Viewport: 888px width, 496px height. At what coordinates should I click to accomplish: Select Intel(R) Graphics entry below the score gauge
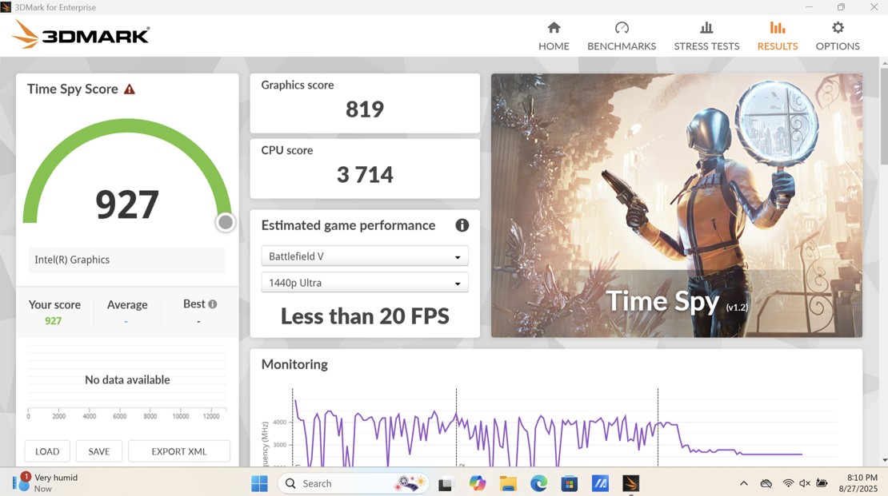(x=127, y=260)
